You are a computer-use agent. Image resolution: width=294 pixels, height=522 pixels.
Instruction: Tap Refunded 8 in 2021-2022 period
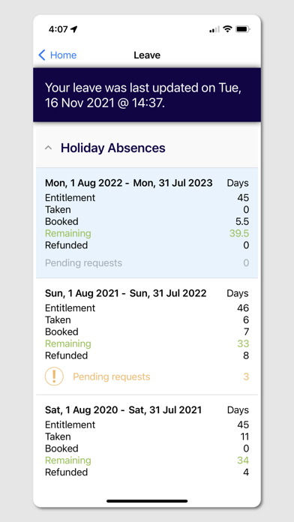147,355
